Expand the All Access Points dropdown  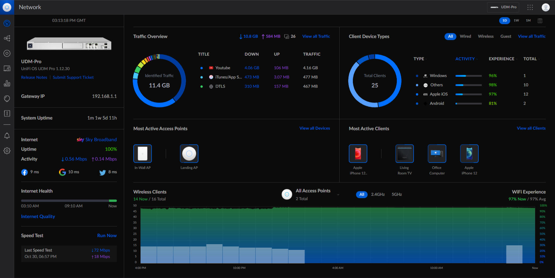(338, 194)
